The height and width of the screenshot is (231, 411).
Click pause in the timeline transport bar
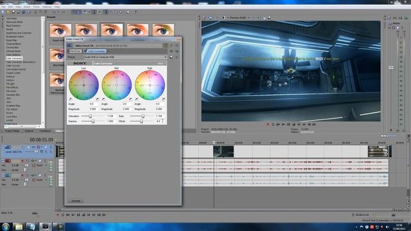78,215
